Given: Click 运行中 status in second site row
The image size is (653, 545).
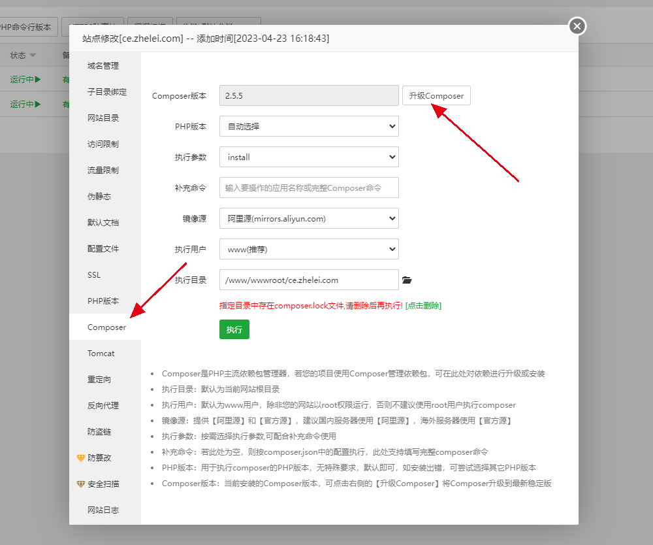Looking at the screenshot, I should tap(25, 104).
